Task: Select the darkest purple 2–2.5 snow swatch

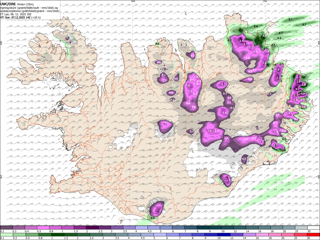Action: pyautogui.click(x=92, y=228)
